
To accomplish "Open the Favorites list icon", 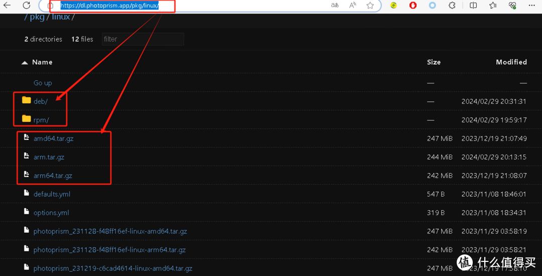I will click(x=493, y=5).
